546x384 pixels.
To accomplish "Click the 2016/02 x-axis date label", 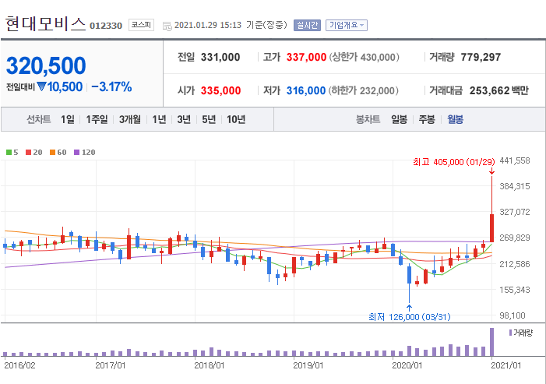I will tap(19, 365).
